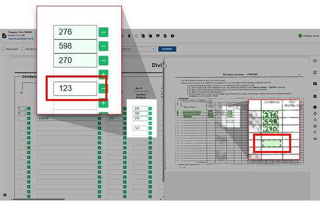The image size is (320, 215).
Task: Add a note with the comment-plus icon
Action: 315,84
